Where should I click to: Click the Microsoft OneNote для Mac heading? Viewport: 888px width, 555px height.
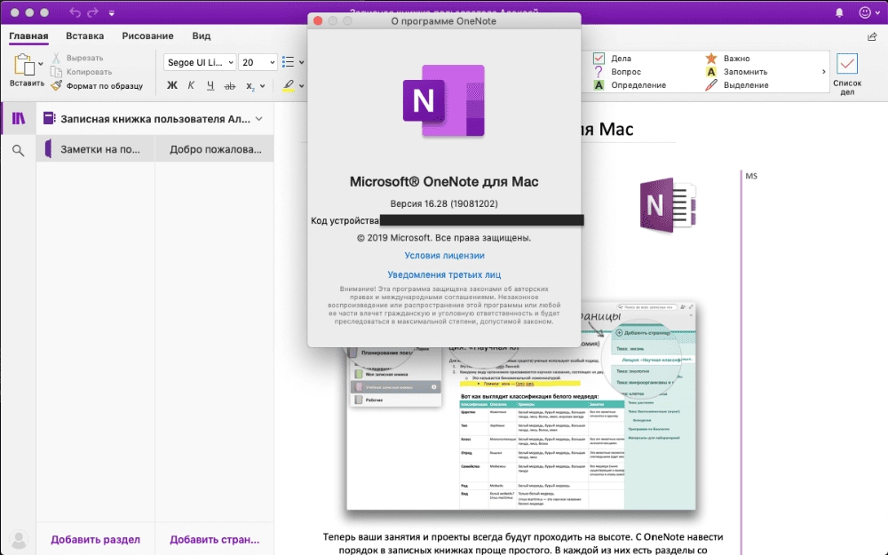(x=444, y=182)
